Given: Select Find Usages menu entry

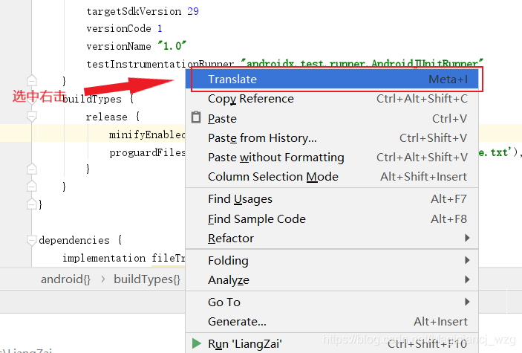Looking at the screenshot, I should click(x=332, y=199).
